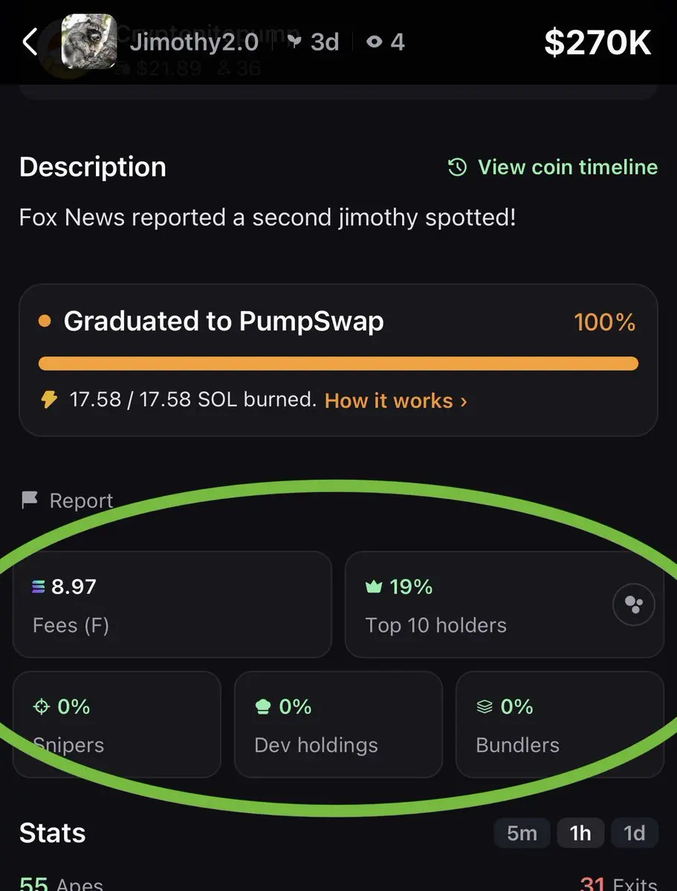The width and height of the screenshot is (677, 891).
Task: Open View coin timeline
Action: pyautogui.click(x=568, y=167)
